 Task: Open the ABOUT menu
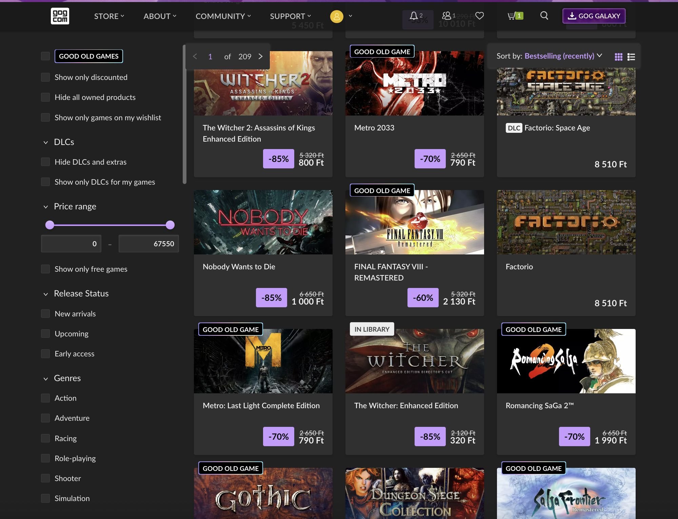160,16
